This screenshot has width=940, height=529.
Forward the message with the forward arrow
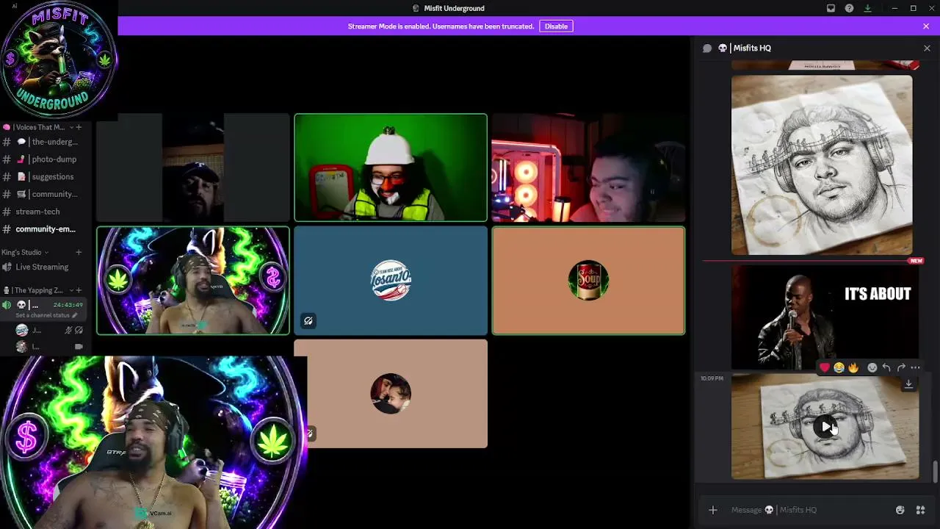coord(901,367)
